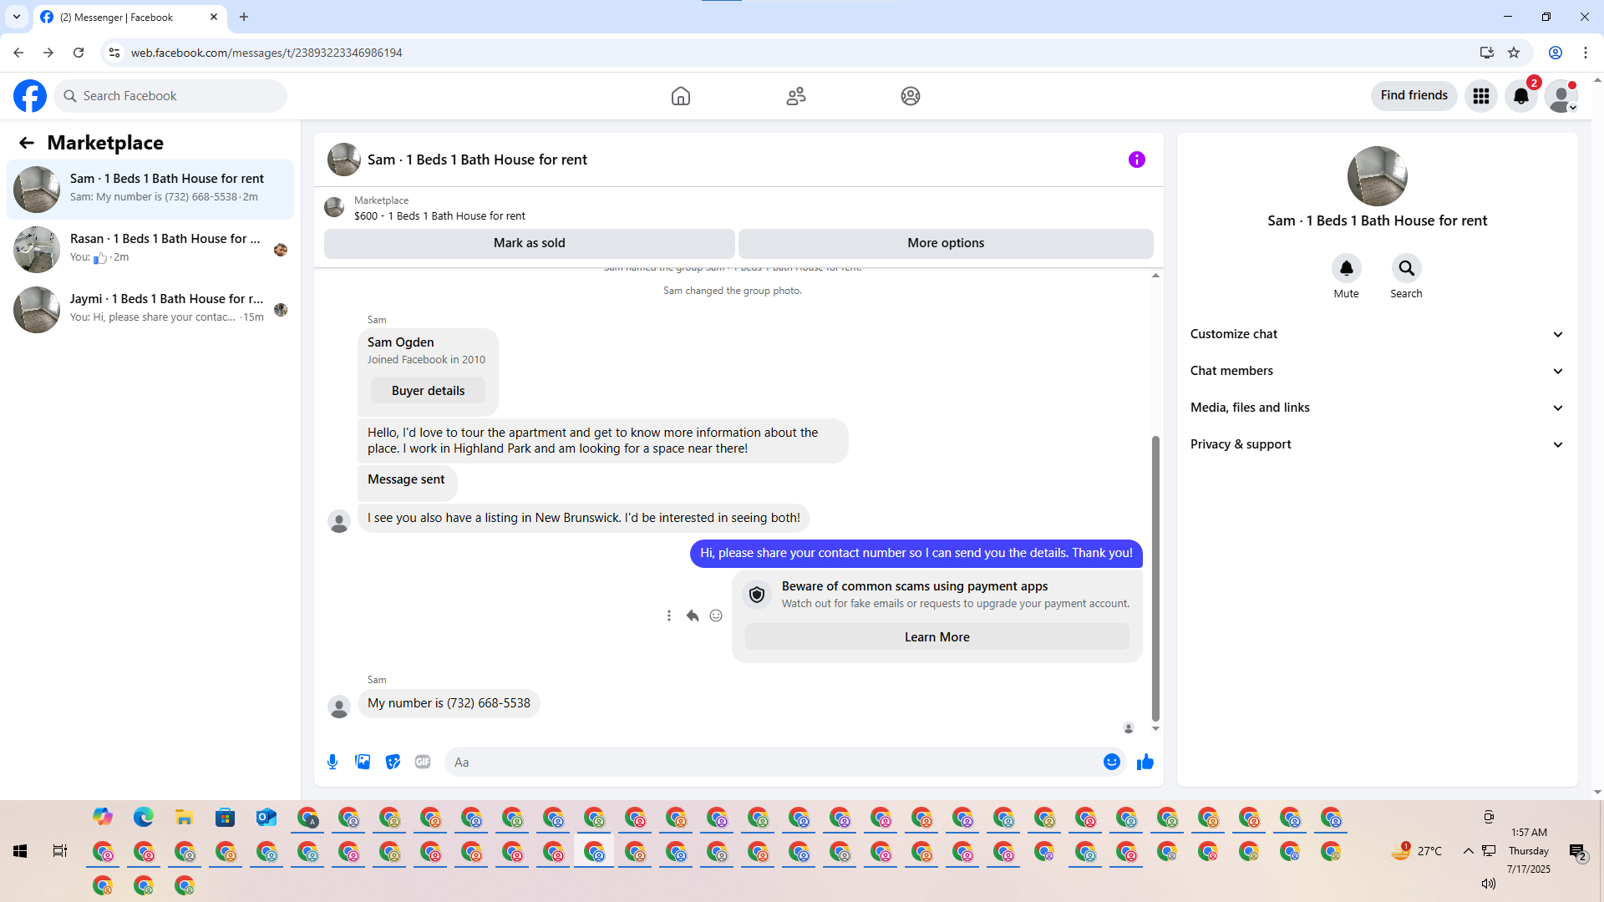Open the weather widget showing 27°C

coord(1417,851)
